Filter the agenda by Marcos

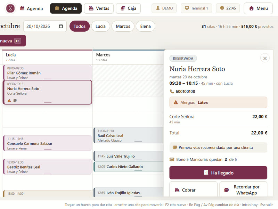click(x=123, y=26)
